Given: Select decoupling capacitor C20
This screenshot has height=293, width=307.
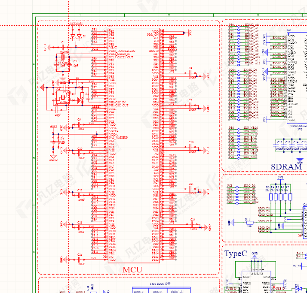Looking at the screenshot, I should (x=79, y=154).
